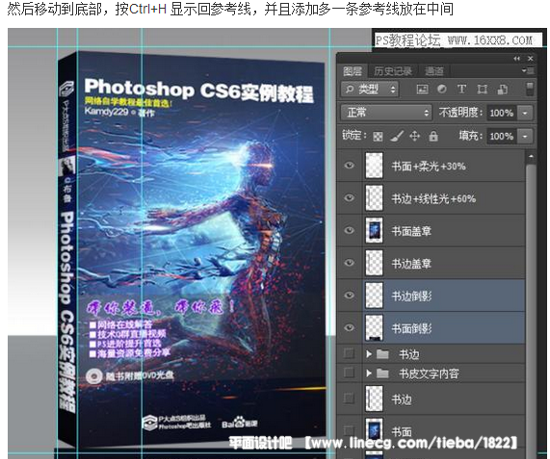
Task: Click the 书面+柔光+30% layer name
Action: tap(429, 166)
